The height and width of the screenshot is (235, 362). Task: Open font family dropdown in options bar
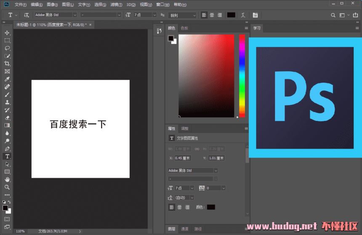coord(75,15)
